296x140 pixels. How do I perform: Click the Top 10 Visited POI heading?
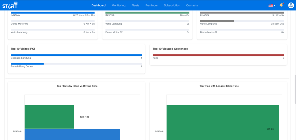23,49
